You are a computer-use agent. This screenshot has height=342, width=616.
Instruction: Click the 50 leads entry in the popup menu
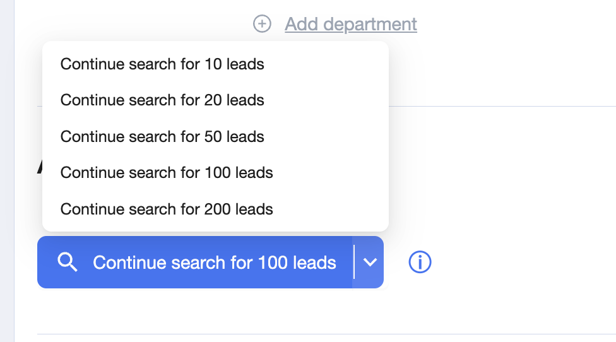tap(215, 137)
